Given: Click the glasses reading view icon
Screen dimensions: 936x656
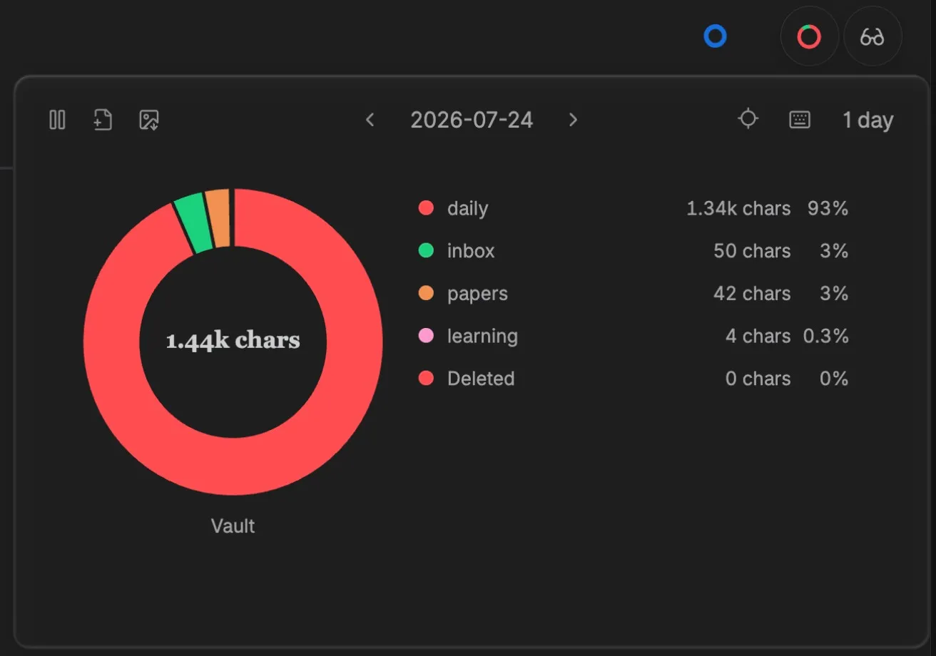Looking at the screenshot, I should (873, 36).
